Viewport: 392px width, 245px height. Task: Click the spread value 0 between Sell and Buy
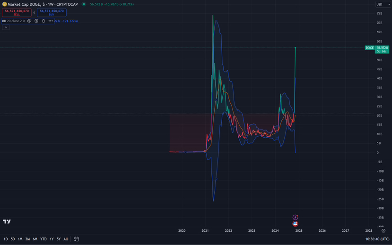click(x=34, y=12)
